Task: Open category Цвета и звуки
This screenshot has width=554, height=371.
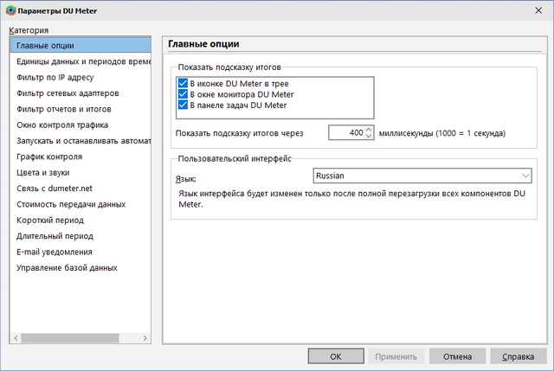Action: (81, 173)
